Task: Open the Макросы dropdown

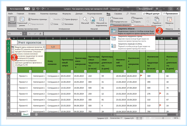Action: point(169,21)
